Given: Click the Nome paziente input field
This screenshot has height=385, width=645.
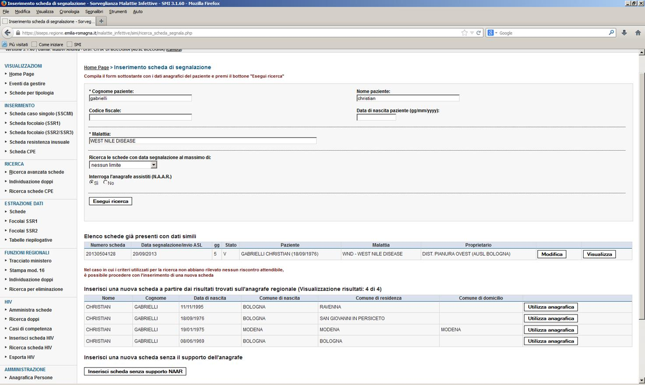Looking at the screenshot, I should pyautogui.click(x=408, y=98).
